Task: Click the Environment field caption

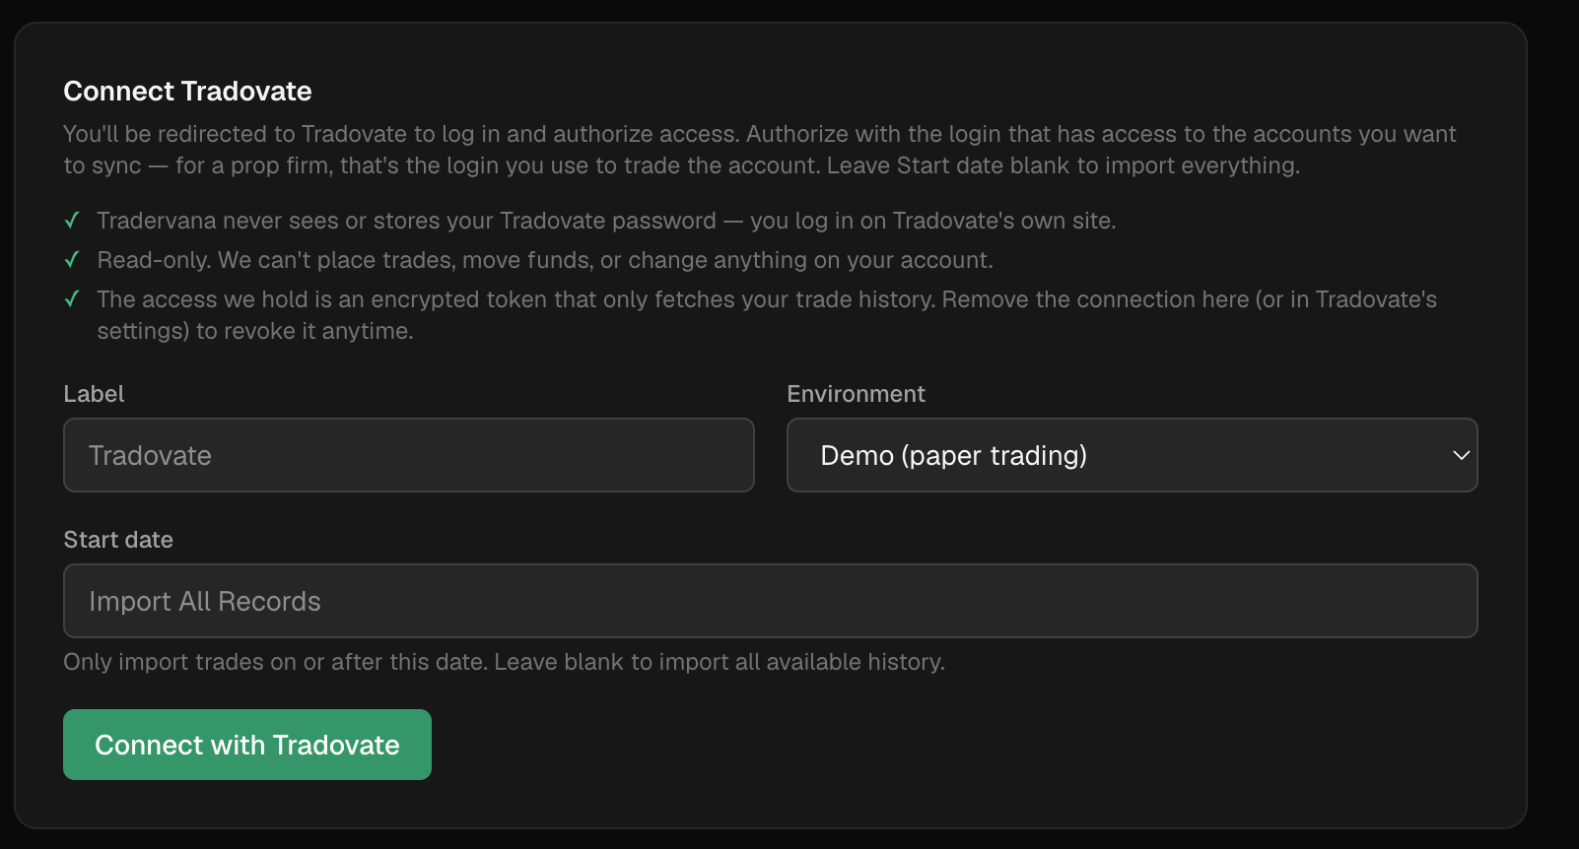Action: [x=856, y=394]
